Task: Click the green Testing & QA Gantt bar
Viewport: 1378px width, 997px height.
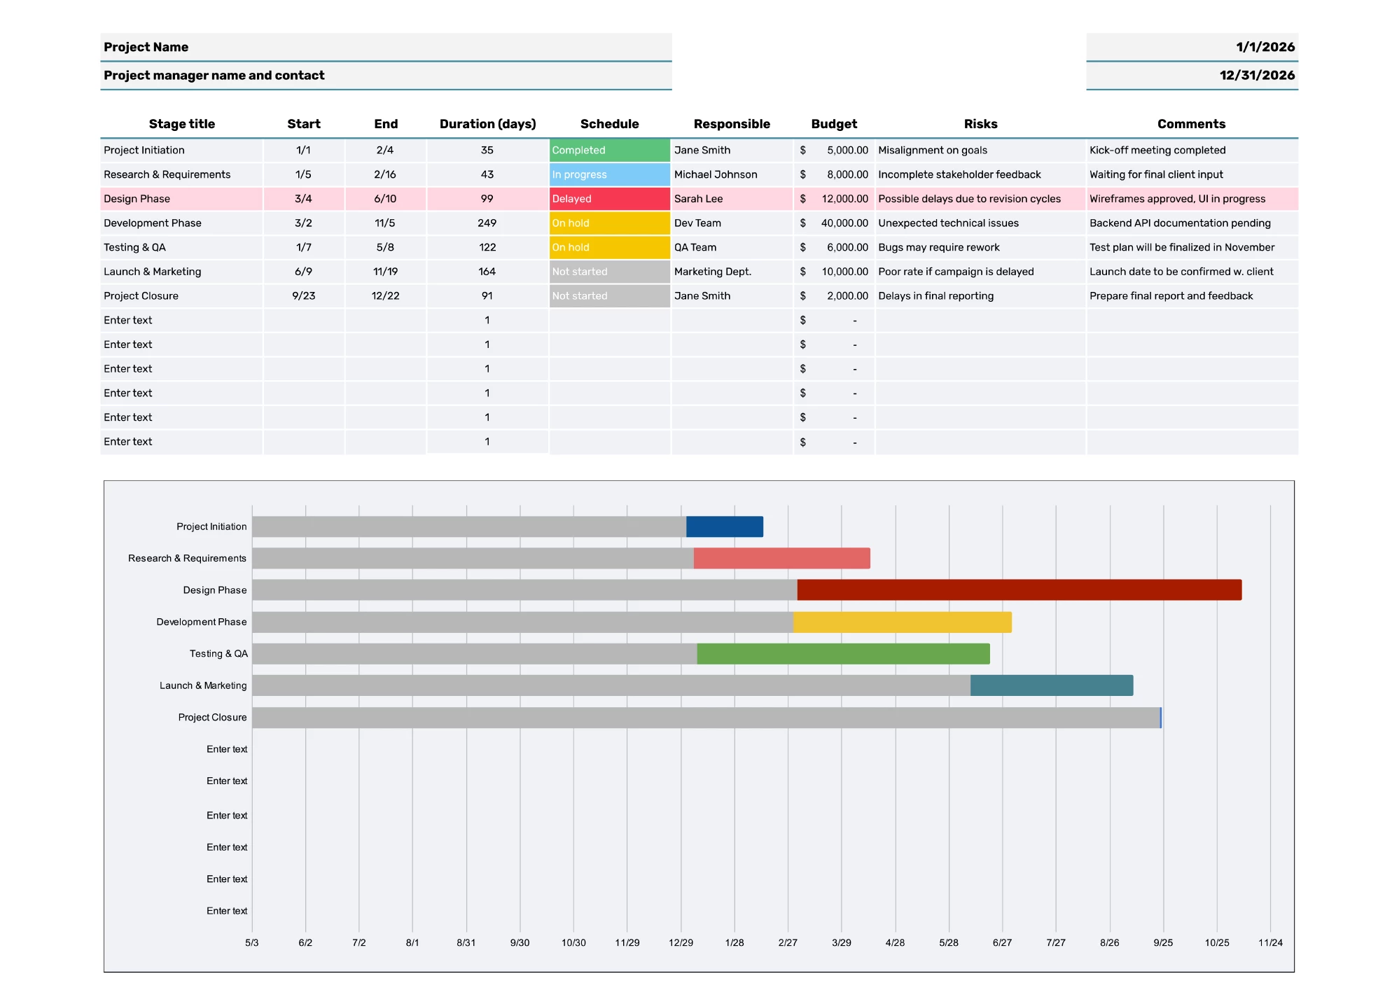Action: coord(843,654)
